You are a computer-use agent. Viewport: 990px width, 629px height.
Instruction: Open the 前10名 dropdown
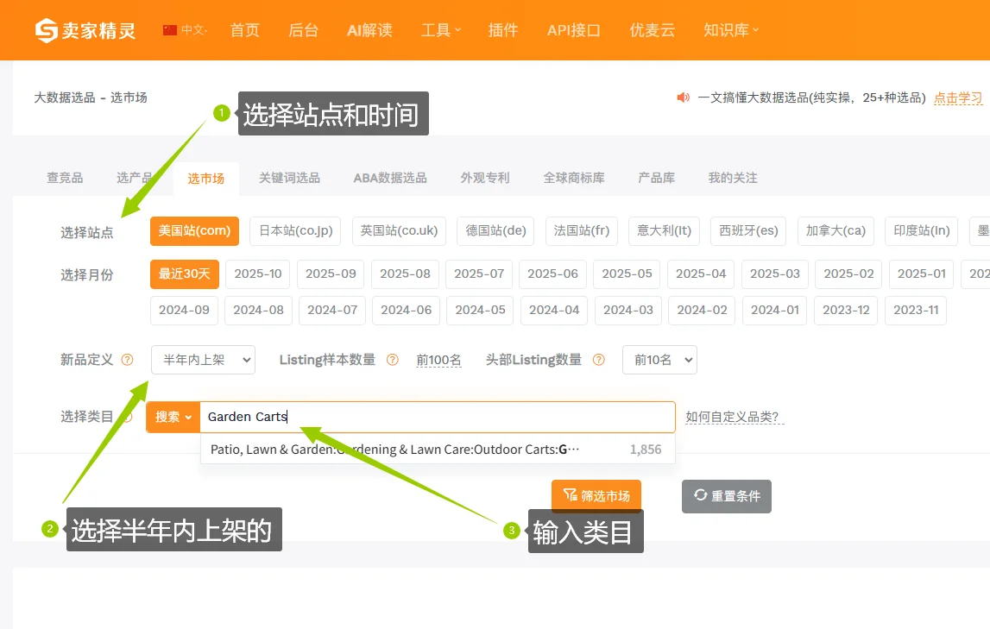tap(659, 360)
